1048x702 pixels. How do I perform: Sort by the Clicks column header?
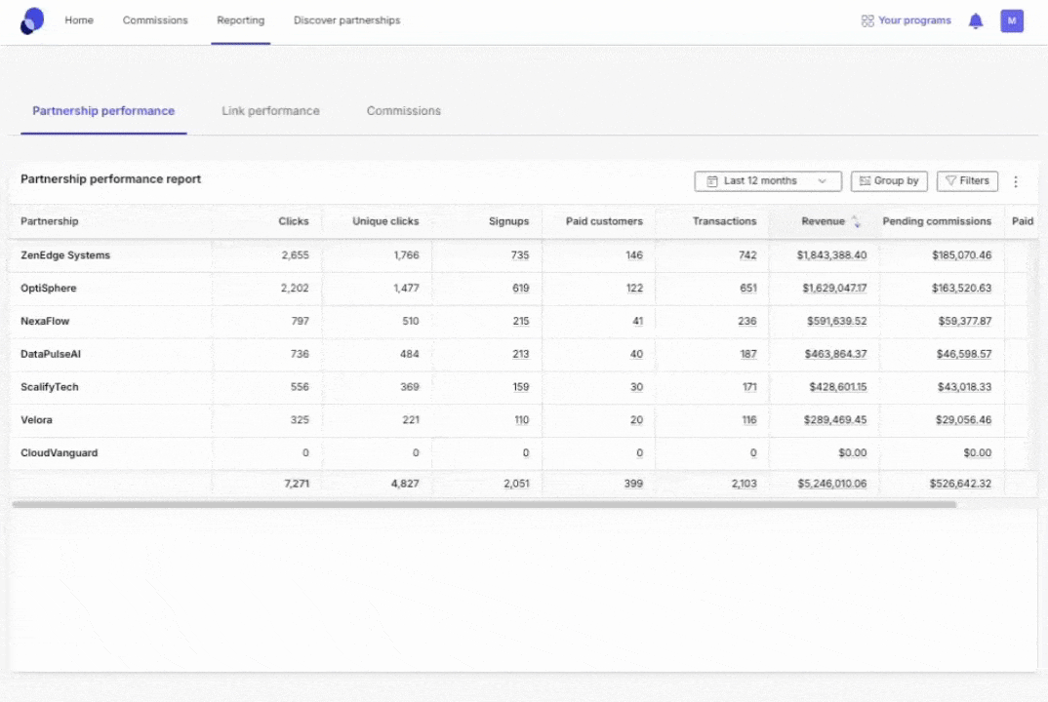point(294,221)
